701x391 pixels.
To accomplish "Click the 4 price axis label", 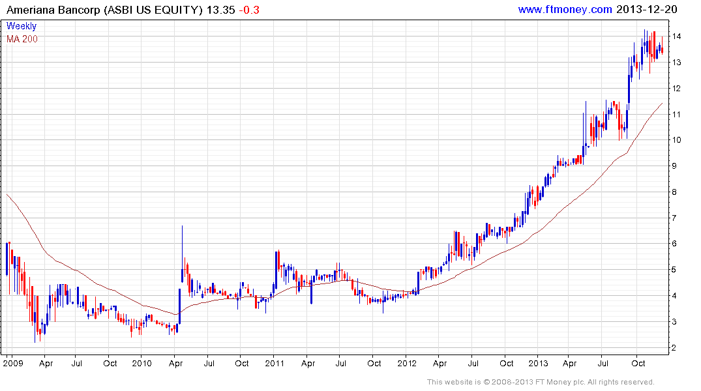I will [674, 296].
